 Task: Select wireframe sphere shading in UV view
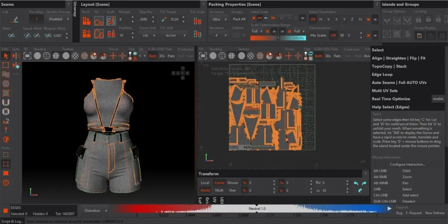[223, 56]
